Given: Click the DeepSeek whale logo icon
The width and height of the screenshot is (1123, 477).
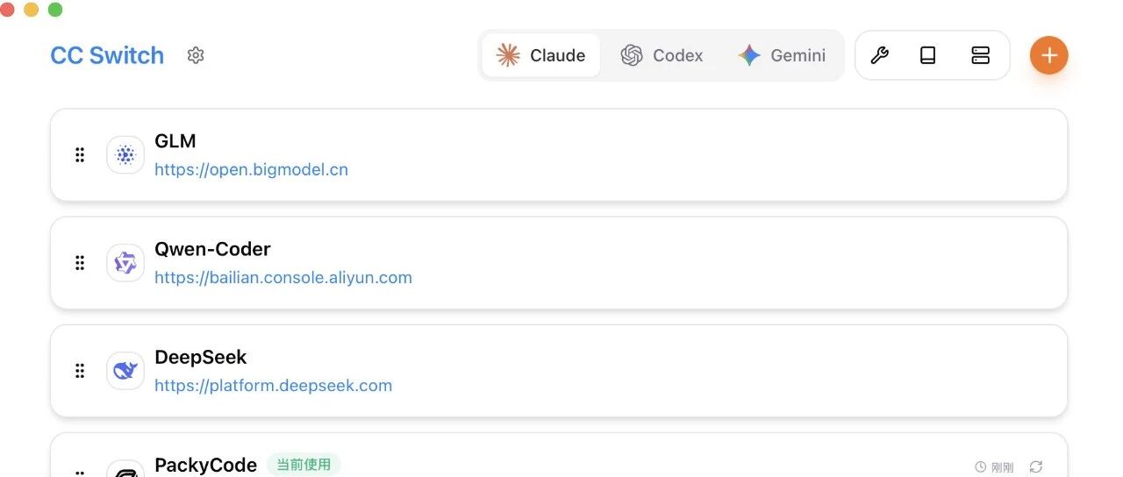Looking at the screenshot, I should tap(125, 371).
